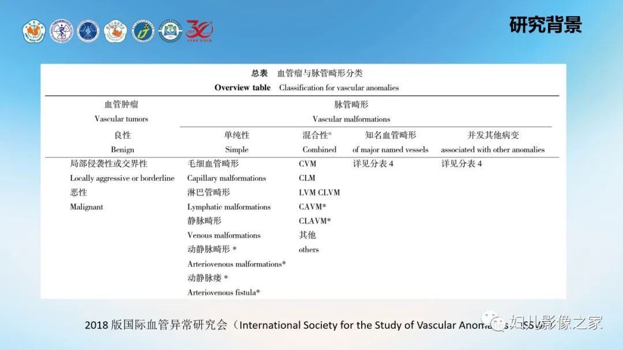Click the Simple column header
The image size is (623, 350).
coord(237,150)
